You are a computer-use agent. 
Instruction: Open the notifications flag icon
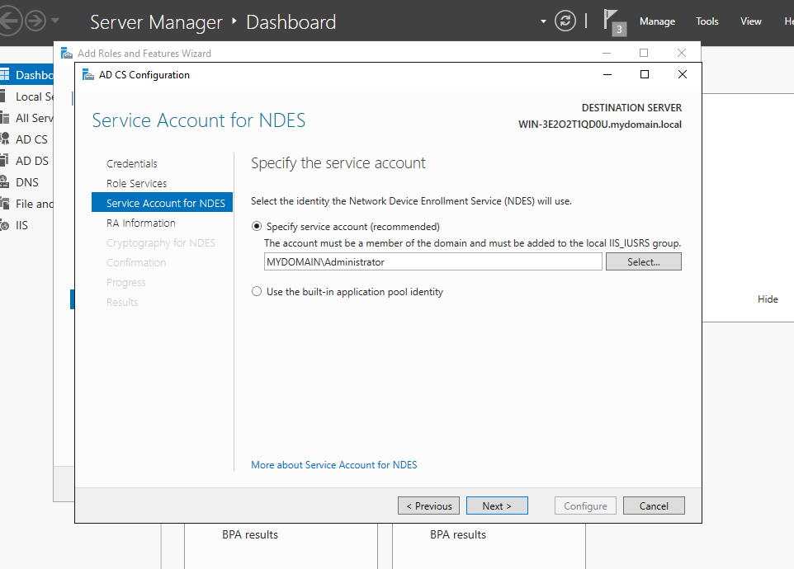click(614, 22)
